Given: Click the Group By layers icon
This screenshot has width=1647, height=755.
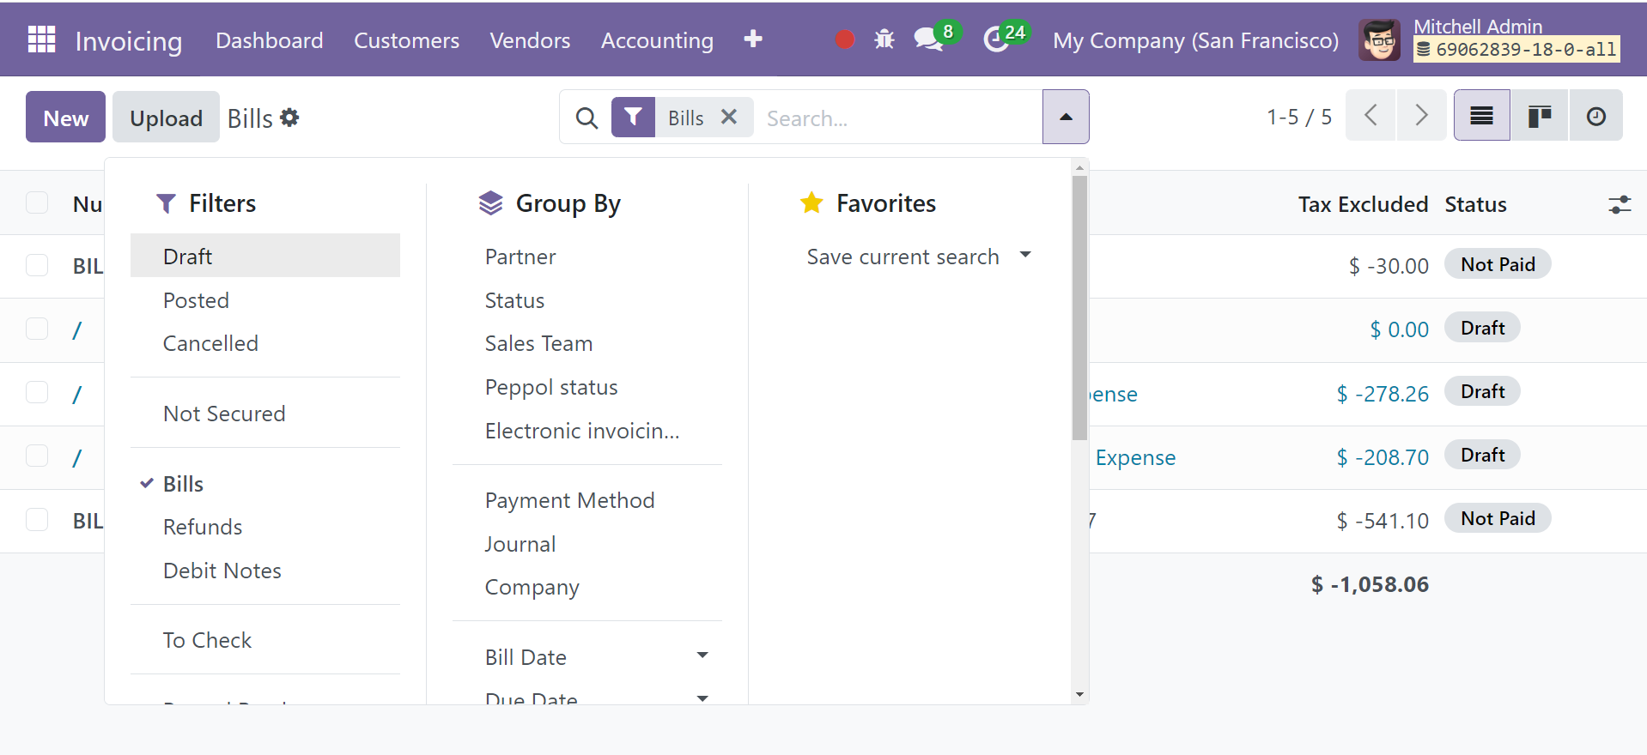Looking at the screenshot, I should coord(490,203).
